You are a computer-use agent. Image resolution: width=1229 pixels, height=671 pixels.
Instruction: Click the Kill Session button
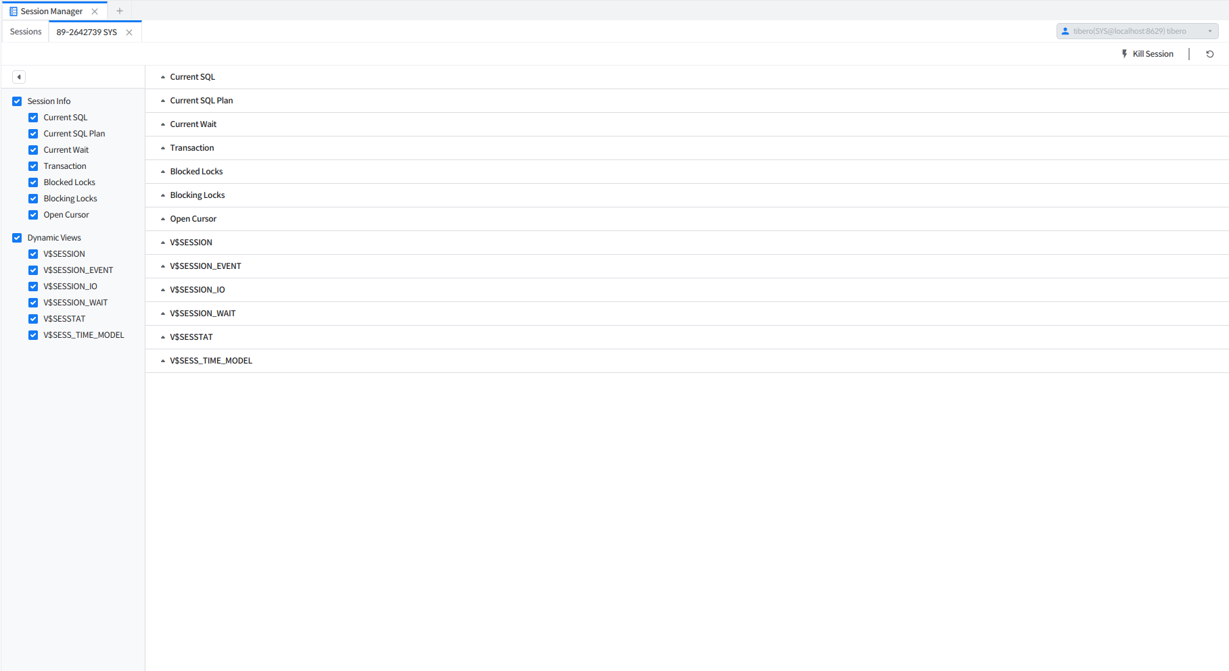click(1152, 54)
